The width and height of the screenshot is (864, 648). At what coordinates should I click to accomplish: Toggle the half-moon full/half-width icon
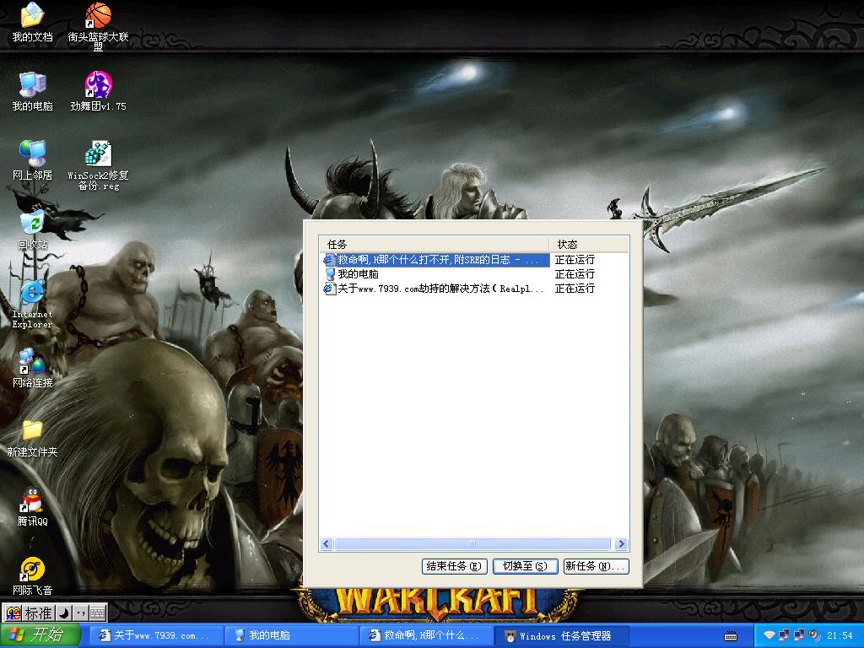[x=63, y=613]
